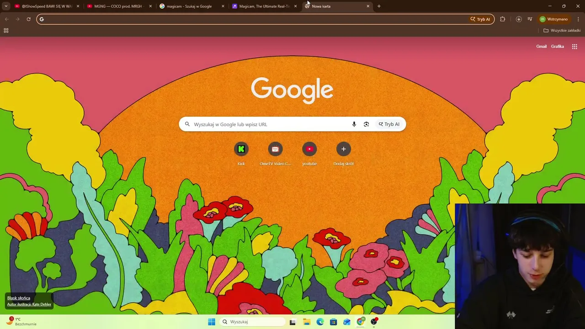Viewport: 585px width, 329px height.
Task: Click the Chrome icon on the taskbar
Action: [x=361, y=322]
